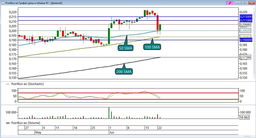The width and height of the screenshot is (256, 138).
Task: Click the date 11 on time axis
Action: (x=57, y=128)
